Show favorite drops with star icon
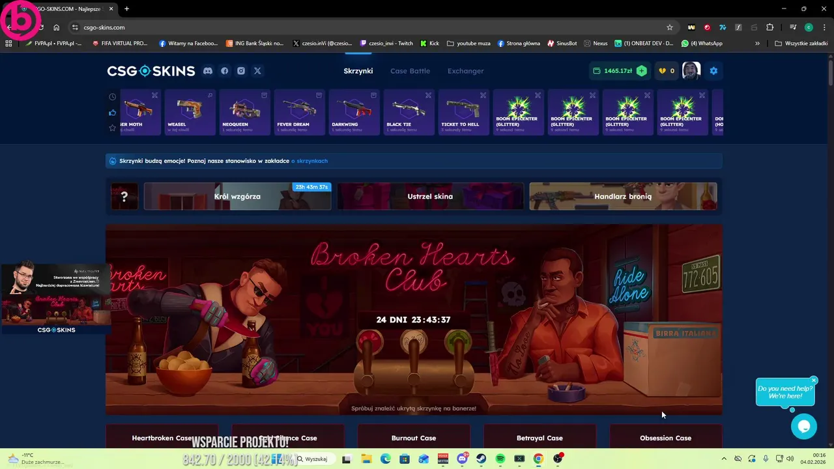The width and height of the screenshot is (834, 469). pos(113,128)
